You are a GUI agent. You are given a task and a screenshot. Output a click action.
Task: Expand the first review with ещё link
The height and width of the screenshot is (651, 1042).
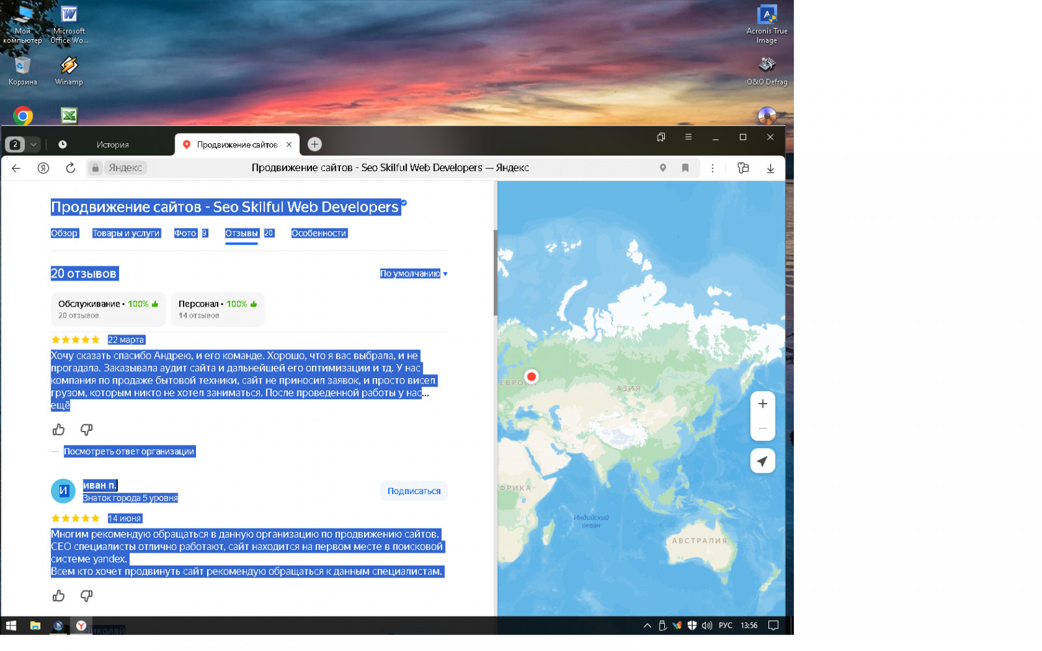point(60,406)
